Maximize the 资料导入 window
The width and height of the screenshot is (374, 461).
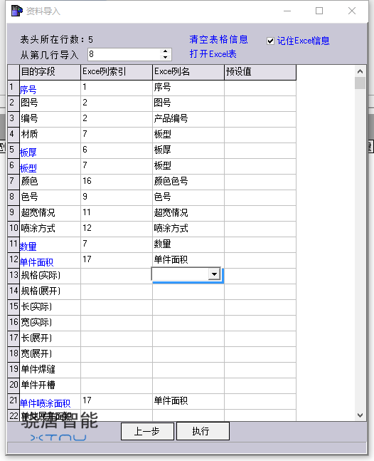319,11
